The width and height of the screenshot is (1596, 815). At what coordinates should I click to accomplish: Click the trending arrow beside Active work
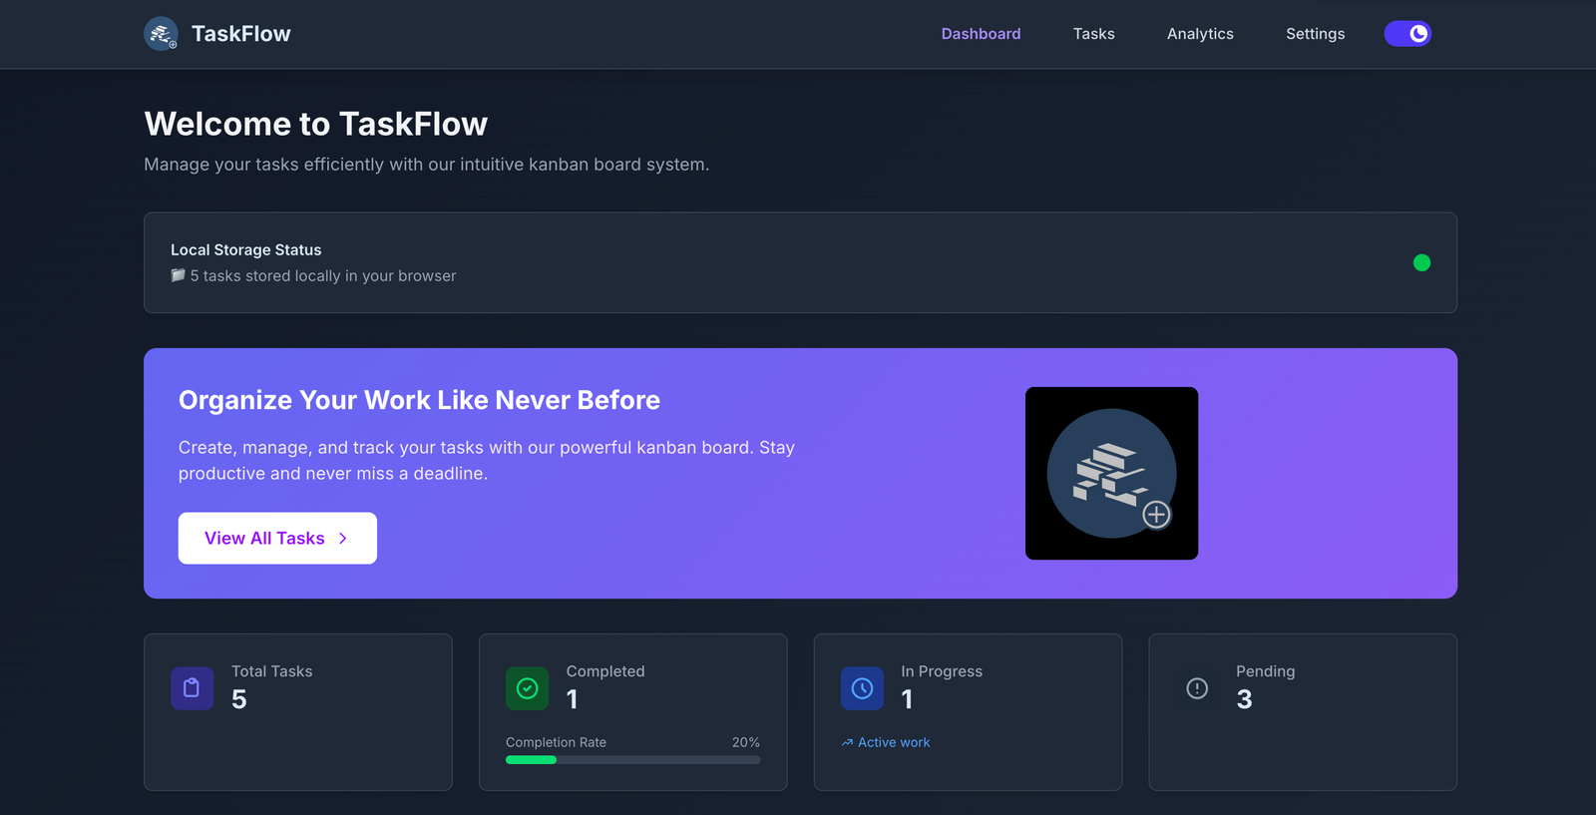[847, 743]
